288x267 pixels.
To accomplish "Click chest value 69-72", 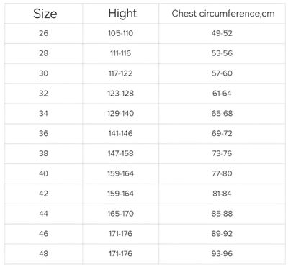I will click(x=222, y=133).
